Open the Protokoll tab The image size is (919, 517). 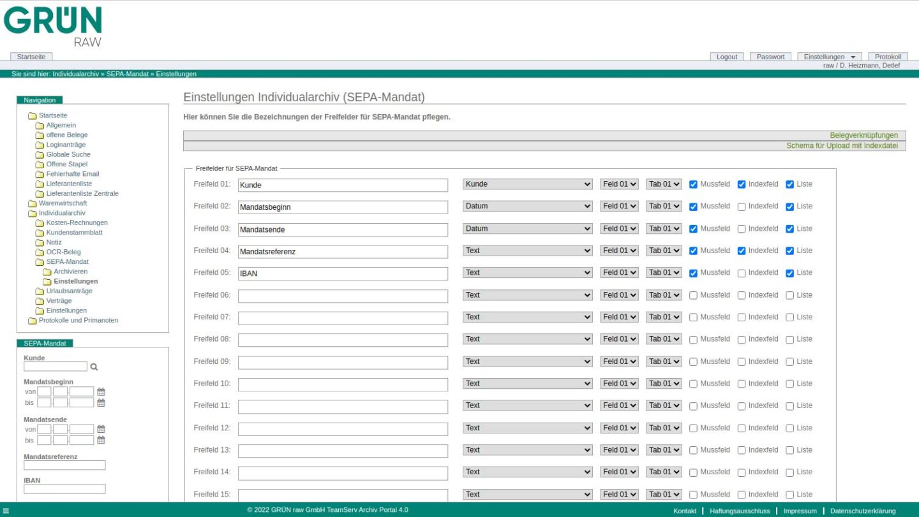(x=888, y=57)
